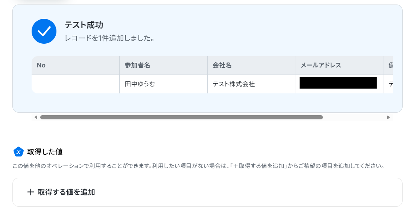Click the テスト成功 heading
The width and height of the screenshot is (412, 212).
(84, 25)
